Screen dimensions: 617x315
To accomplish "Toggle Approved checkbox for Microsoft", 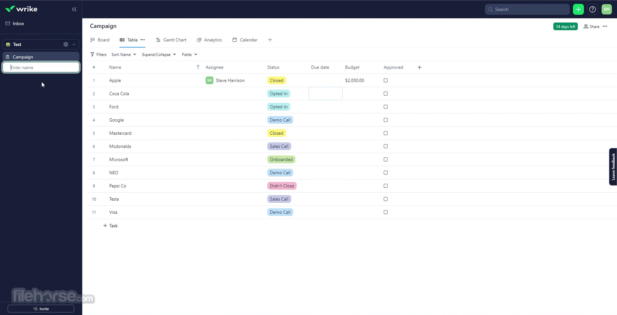I will [386, 160].
